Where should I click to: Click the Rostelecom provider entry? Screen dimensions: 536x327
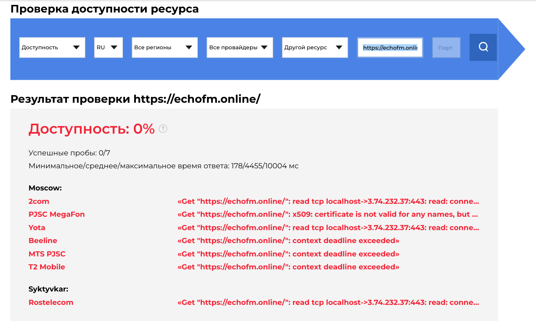[x=51, y=302]
